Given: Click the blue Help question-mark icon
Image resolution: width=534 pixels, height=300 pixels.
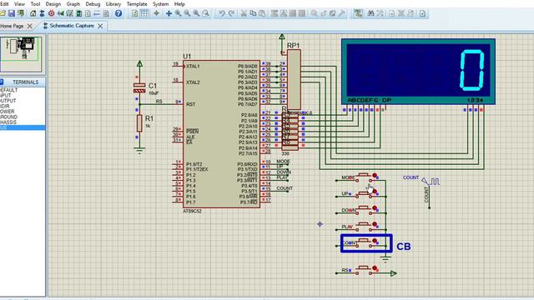Looking at the screenshot, I should coord(118,13).
